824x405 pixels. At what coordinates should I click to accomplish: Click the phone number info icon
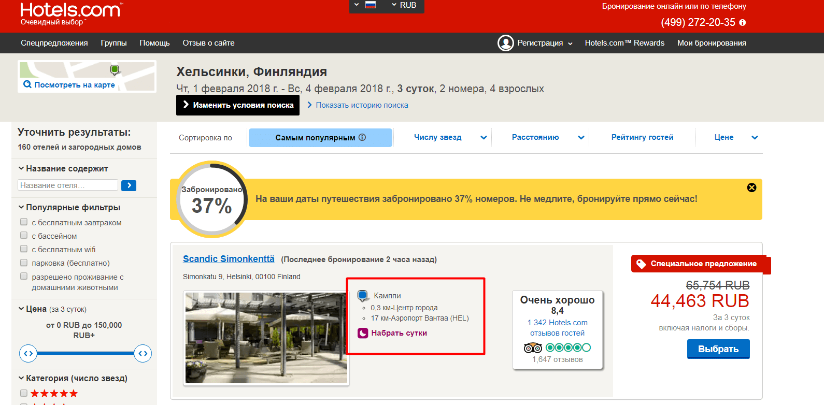pyautogui.click(x=743, y=22)
